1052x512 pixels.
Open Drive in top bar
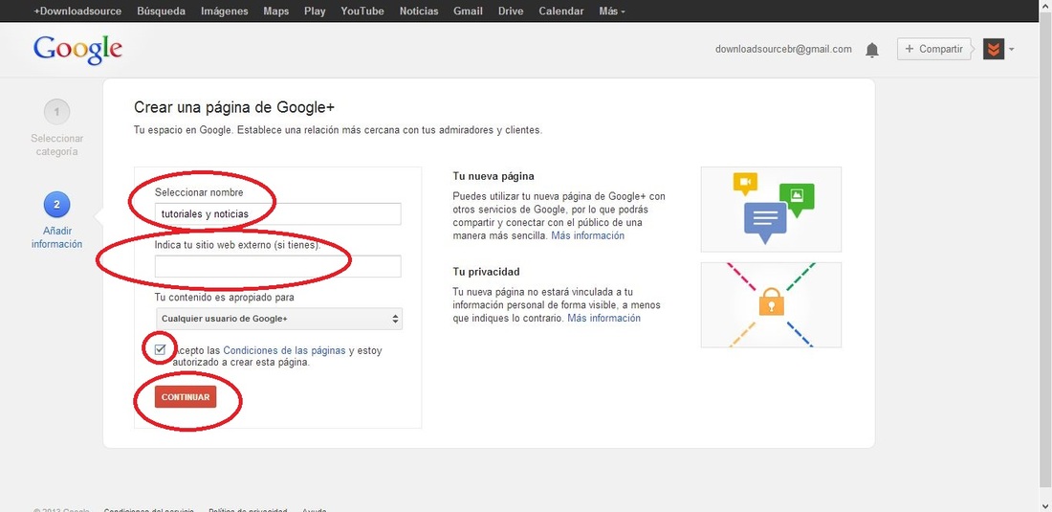click(x=511, y=11)
